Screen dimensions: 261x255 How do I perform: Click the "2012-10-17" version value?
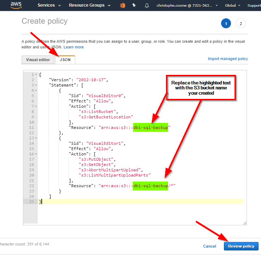[91, 80]
